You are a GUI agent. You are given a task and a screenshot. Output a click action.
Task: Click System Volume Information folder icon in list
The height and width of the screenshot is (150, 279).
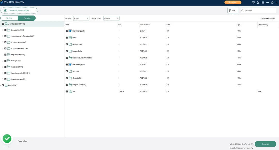click(70, 58)
